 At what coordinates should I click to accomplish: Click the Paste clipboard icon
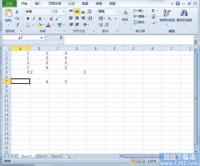tap(8, 13)
